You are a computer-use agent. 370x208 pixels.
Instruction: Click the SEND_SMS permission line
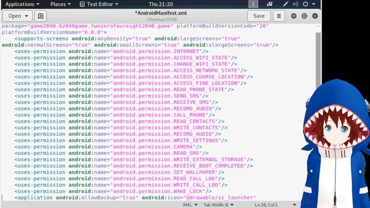click(112, 96)
